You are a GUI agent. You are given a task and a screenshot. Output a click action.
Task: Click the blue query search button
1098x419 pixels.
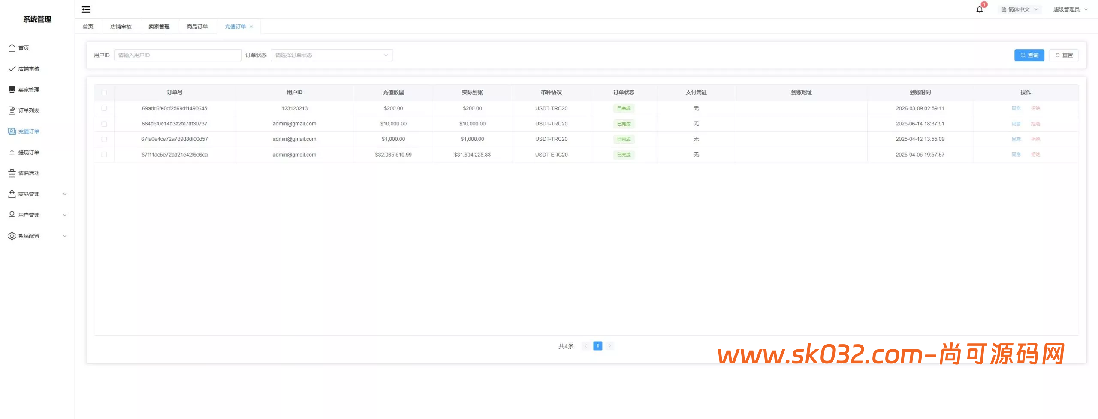1029,55
